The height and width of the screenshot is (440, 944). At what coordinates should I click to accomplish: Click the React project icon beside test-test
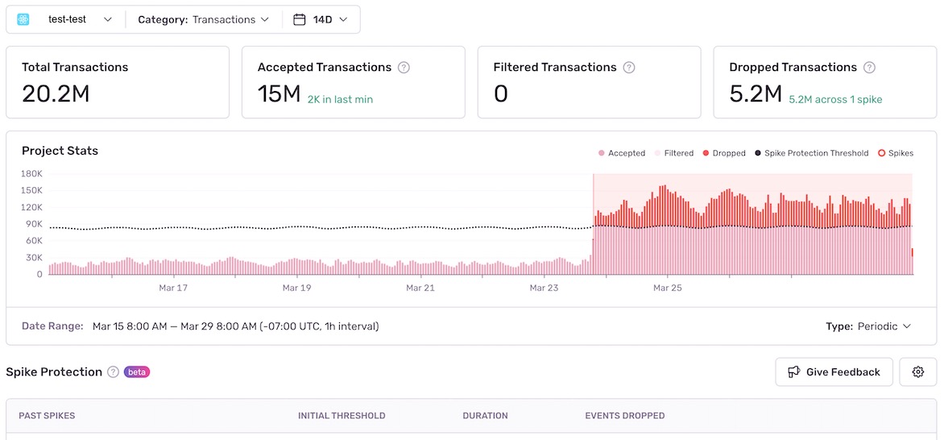23,19
